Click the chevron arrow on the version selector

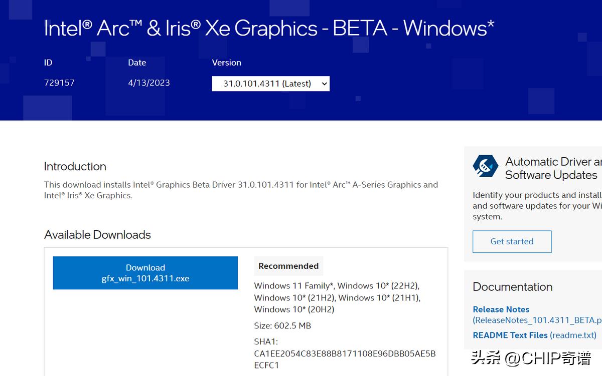(x=324, y=83)
